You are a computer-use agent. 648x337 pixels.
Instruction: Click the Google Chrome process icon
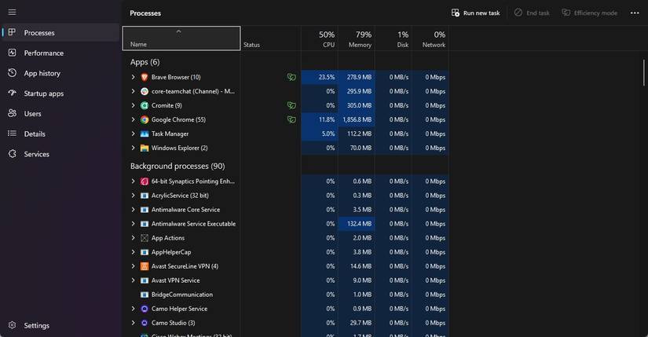pos(145,119)
